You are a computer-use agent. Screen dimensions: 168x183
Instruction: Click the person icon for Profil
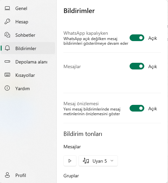[x=7, y=175]
